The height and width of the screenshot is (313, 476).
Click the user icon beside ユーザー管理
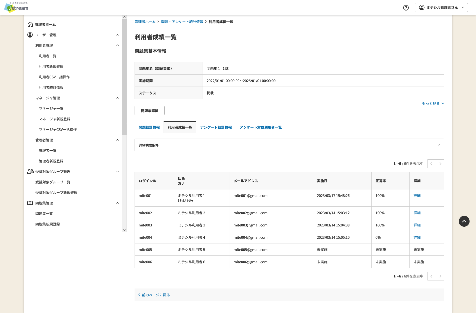point(30,35)
